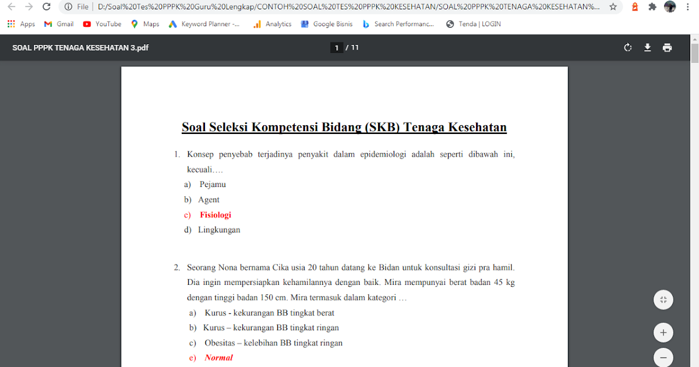Click the total page count '/ 11'
Viewport: 699px width, 367px height.
[x=352, y=48]
